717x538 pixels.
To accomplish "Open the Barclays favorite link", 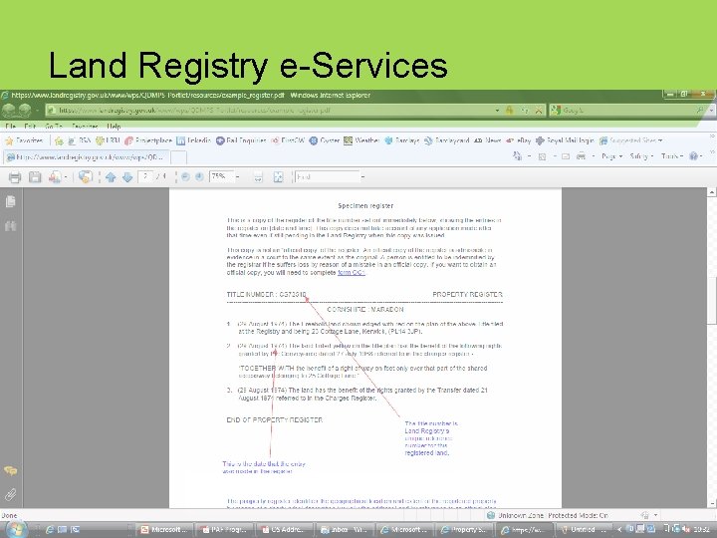I will tap(402, 140).
